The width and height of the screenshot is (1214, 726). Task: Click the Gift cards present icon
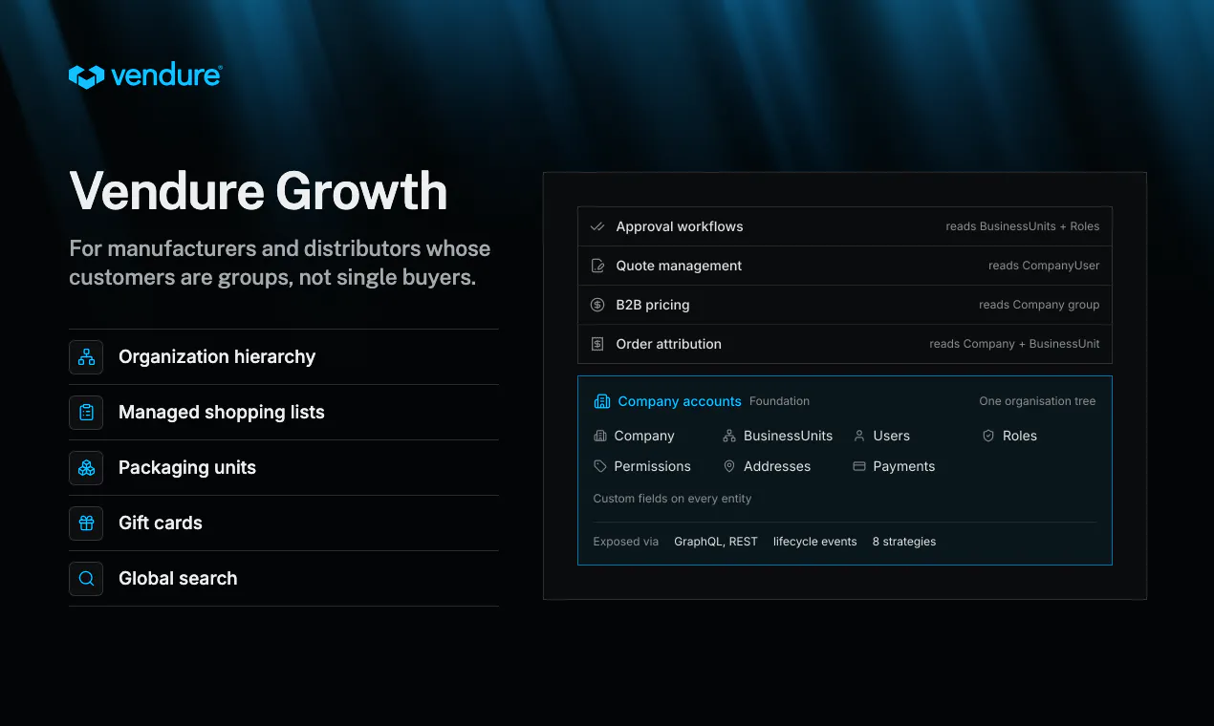[x=86, y=523]
